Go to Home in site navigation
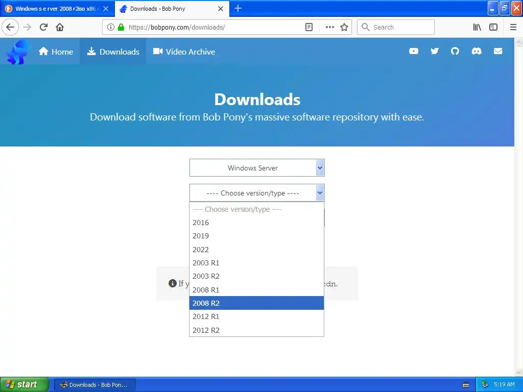523x392 pixels. [x=56, y=52]
